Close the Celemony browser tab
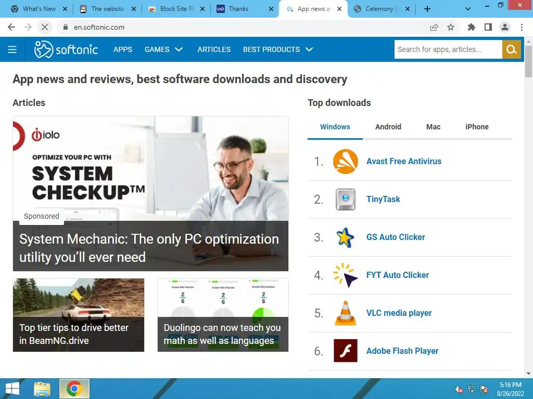533x399 pixels. (x=408, y=9)
